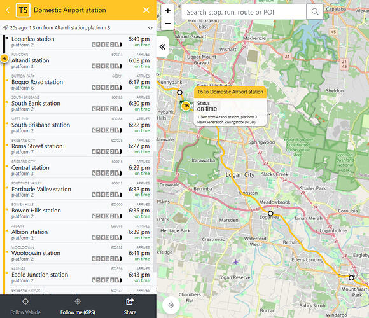
Task: Click the Loganlea stop marker on the map
Action: tap(270, 213)
